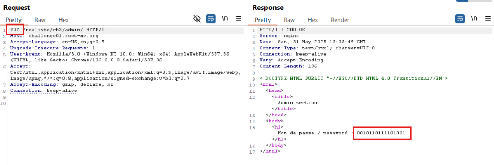The image size is (494, 165).
Task: Open the Request Hex view tab
Action: [x=63, y=20]
